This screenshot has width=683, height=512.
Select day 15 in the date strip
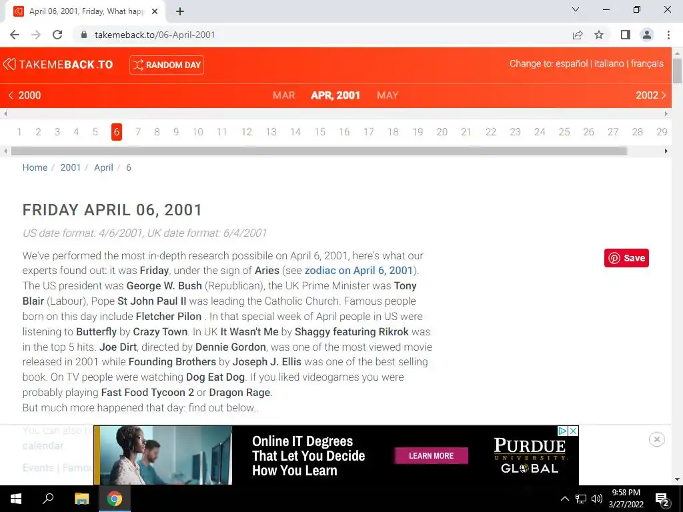(x=319, y=132)
